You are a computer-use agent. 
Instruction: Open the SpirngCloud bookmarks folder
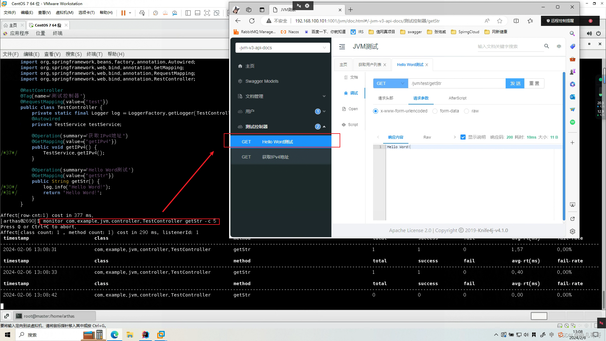tap(465, 32)
